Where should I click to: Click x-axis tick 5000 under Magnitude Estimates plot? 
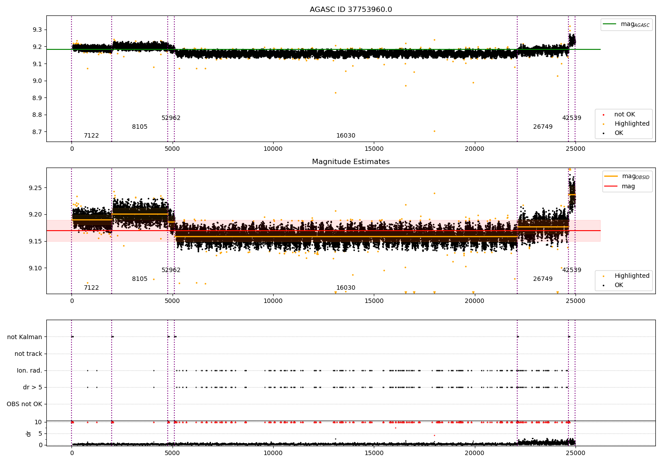173,301
